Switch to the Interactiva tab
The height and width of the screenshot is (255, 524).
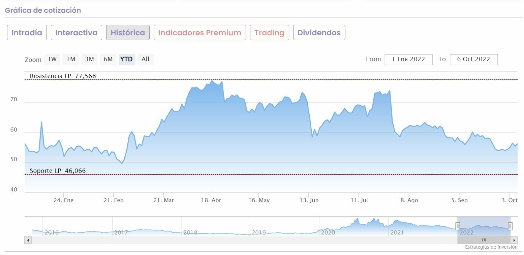(x=76, y=33)
